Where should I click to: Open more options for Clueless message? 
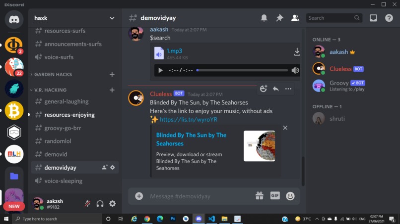pos(288,89)
